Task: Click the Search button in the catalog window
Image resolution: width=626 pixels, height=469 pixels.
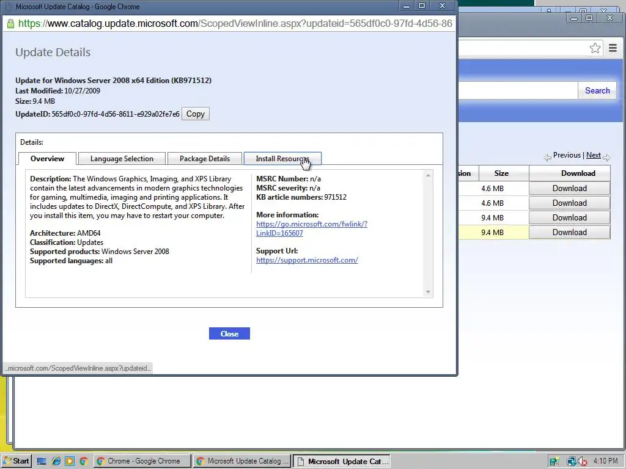Action: [x=597, y=90]
